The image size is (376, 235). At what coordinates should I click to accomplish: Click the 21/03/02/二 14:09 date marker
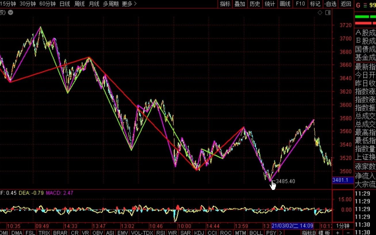point(292,226)
